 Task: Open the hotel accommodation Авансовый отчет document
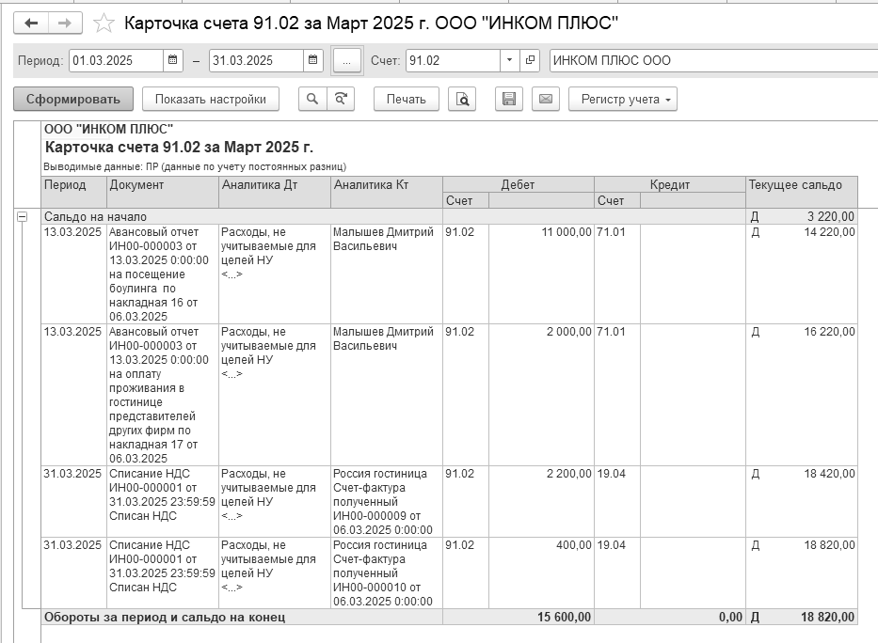point(163,395)
